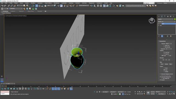The image size is (176, 99).
Task: Toggle the Lathe modifier eye icon
Action: coord(159,24)
